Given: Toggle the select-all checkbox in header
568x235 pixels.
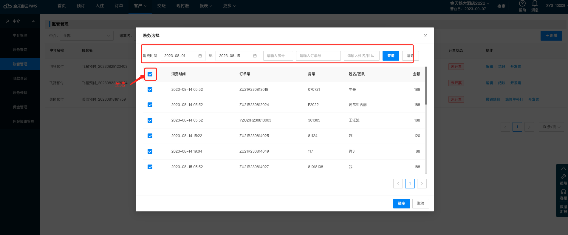Looking at the screenshot, I should tap(150, 74).
